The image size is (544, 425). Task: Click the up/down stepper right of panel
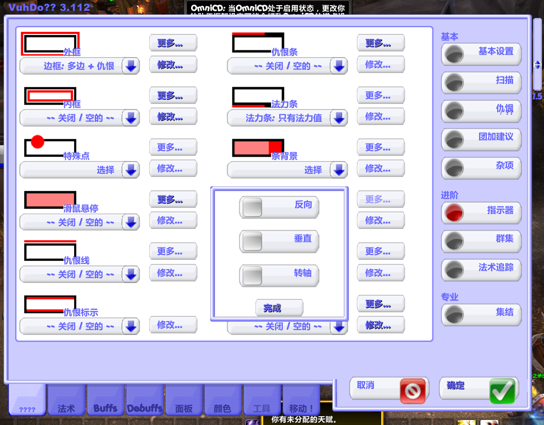click(x=537, y=65)
